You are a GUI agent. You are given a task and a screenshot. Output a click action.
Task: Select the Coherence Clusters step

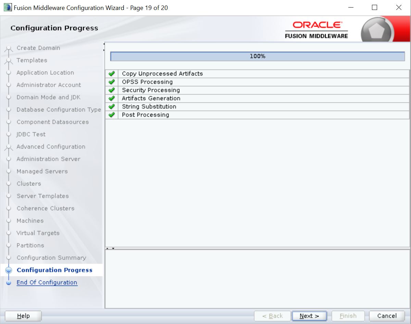[46, 208]
